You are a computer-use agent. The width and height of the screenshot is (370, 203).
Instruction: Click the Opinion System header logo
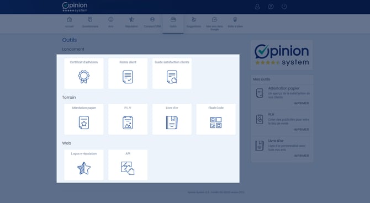[75, 7]
